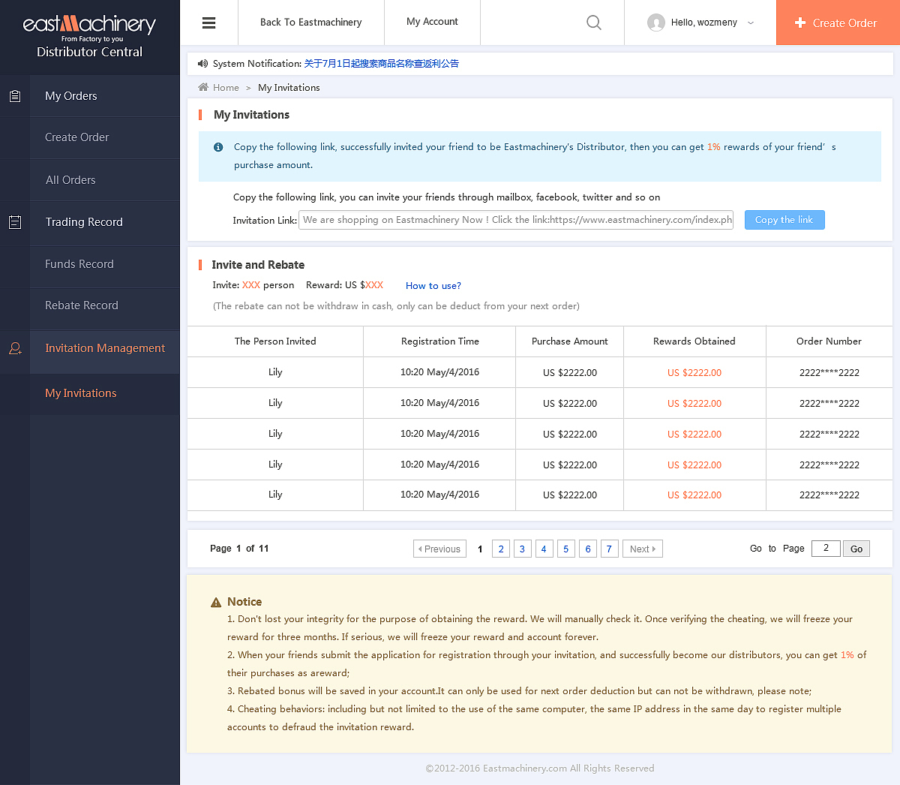900x785 pixels.
Task: Go to Home breadcrumb link
Action: [226, 88]
